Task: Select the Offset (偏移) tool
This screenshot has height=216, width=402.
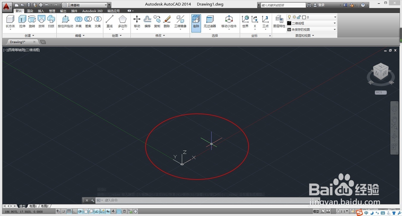Action: (x=148, y=22)
